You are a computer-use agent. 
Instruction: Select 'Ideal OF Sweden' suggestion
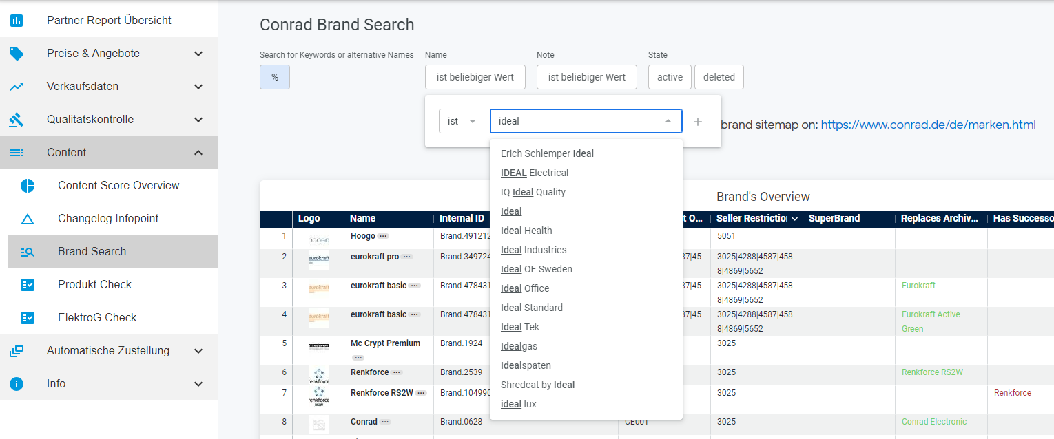point(586,269)
